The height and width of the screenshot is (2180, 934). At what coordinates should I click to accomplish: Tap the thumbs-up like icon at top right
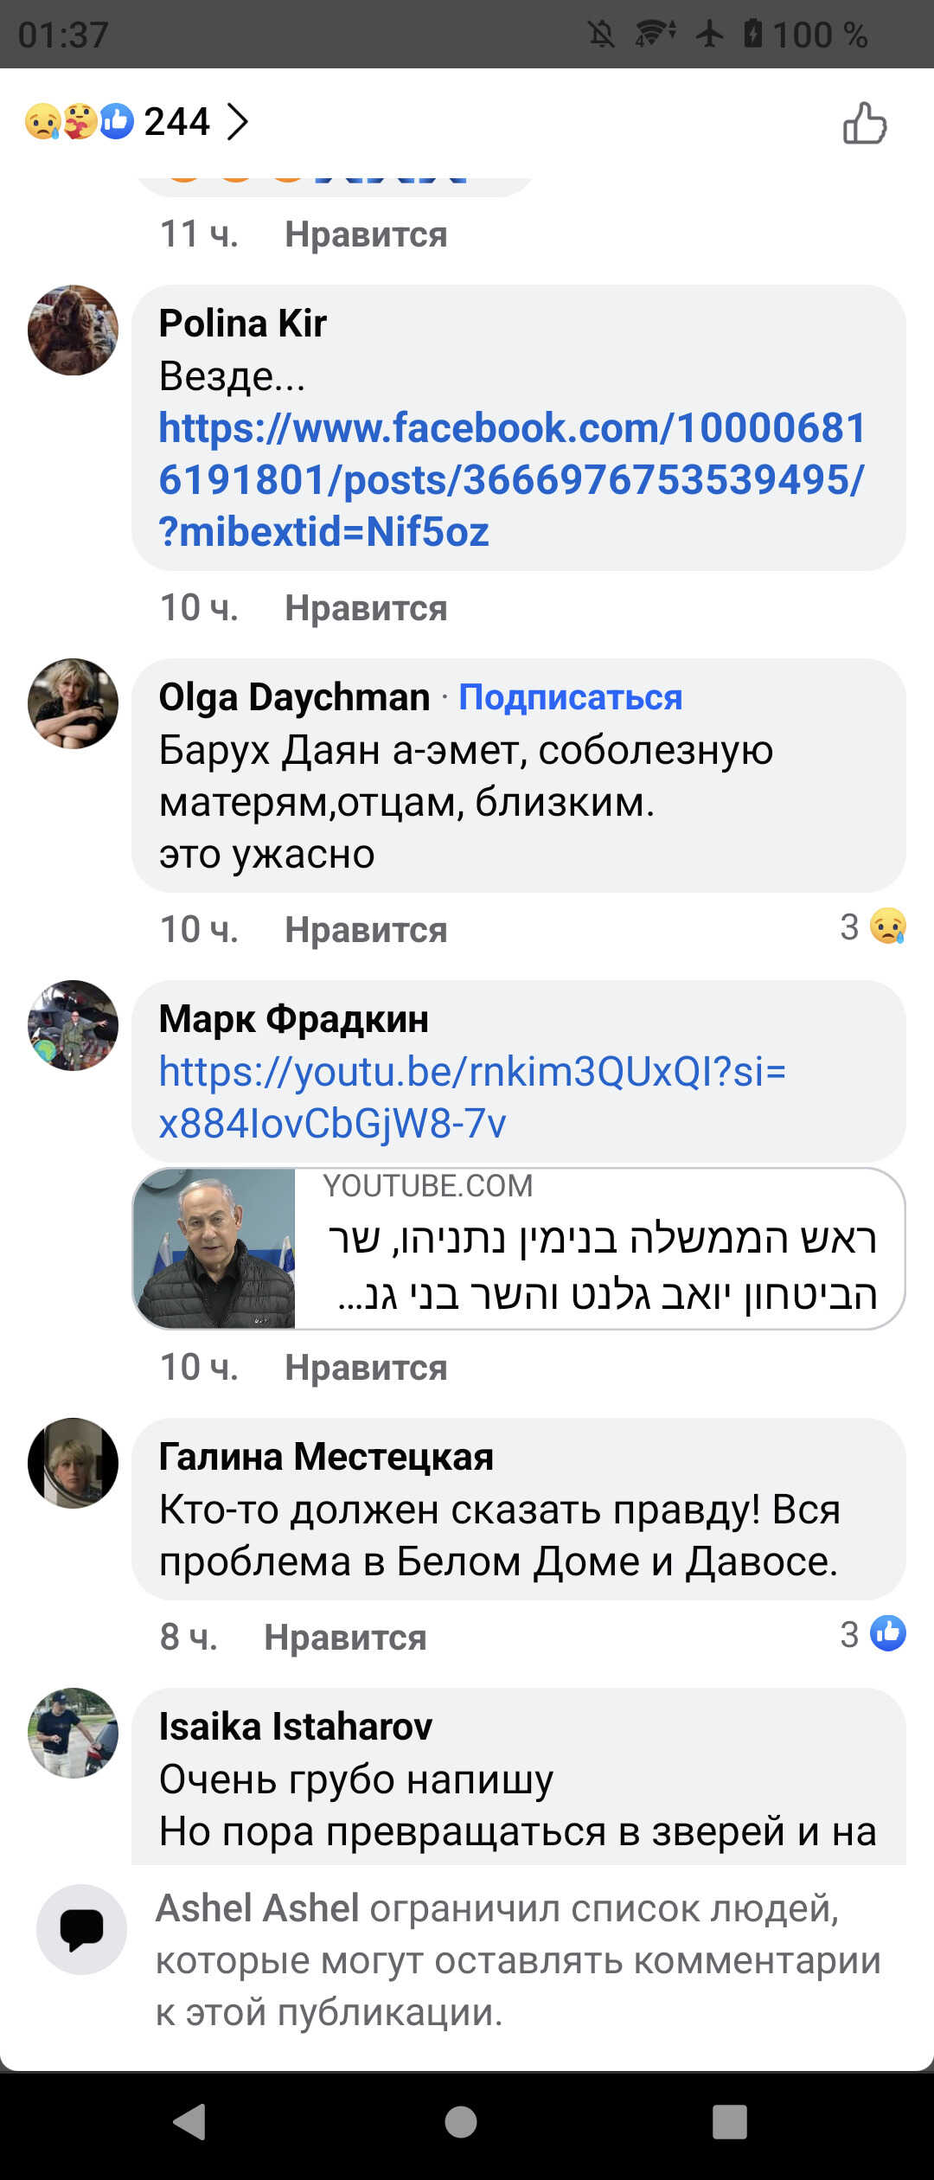[865, 123]
